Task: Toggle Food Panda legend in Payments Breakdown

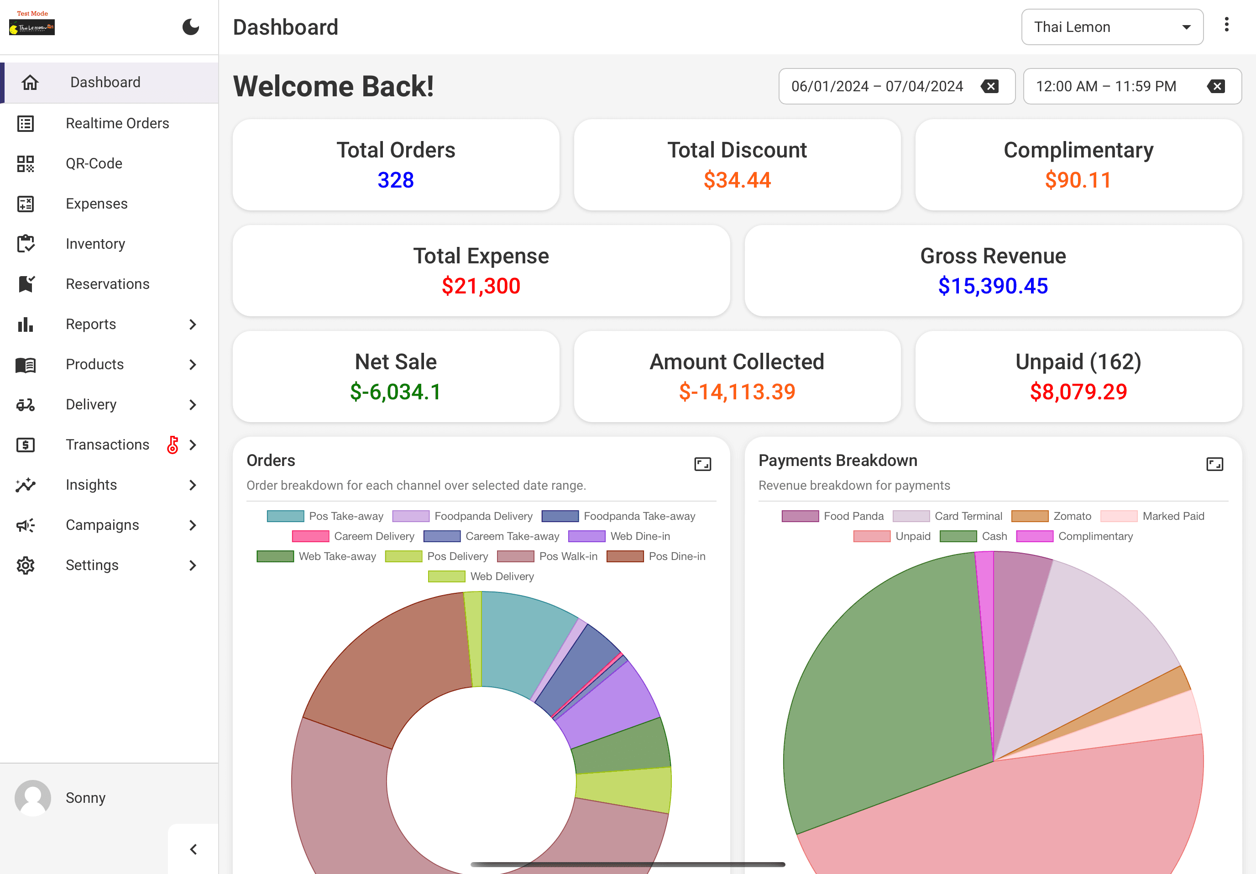Action: [x=832, y=516]
